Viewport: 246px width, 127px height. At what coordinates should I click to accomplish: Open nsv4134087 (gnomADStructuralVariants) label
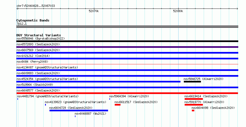(47, 67)
